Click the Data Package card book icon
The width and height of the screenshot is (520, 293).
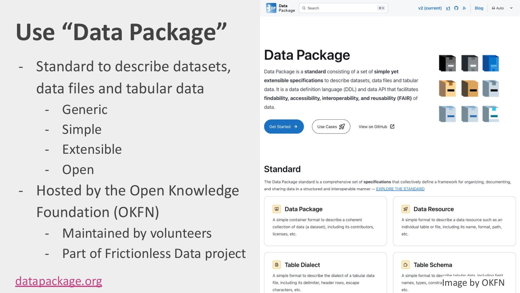276,209
